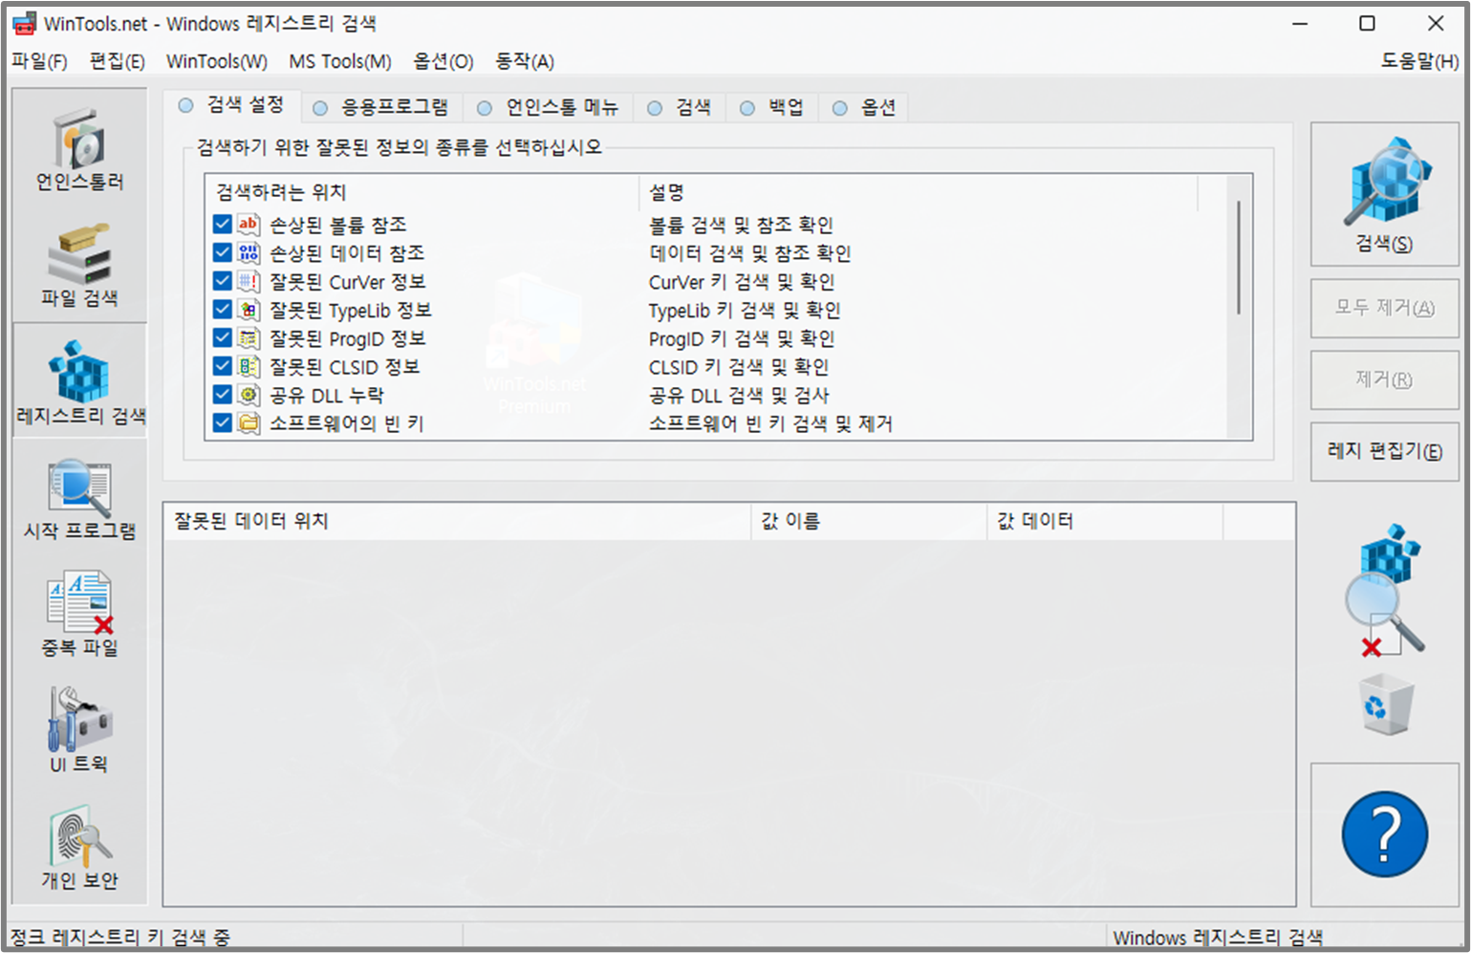Toggle 공유 DLL 누락 checkbox
1471x953 pixels.
click(x=223, y=395)
